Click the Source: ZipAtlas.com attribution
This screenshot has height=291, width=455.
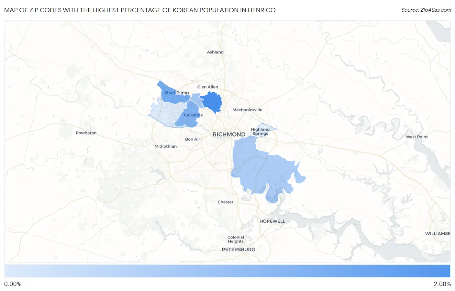point(426,10)
